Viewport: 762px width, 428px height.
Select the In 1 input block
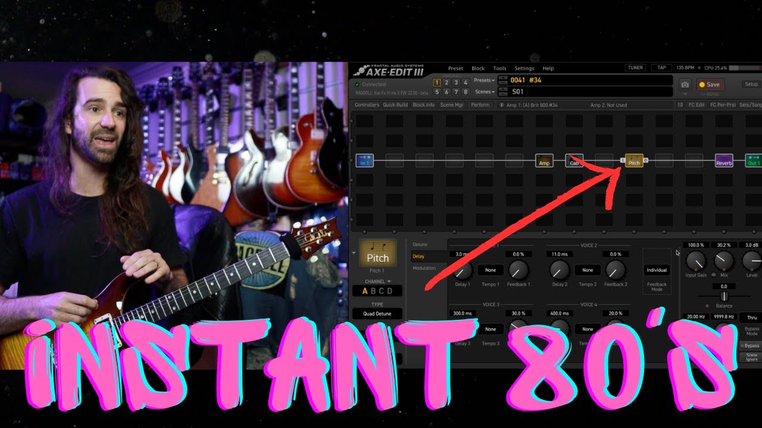[364, 160]
